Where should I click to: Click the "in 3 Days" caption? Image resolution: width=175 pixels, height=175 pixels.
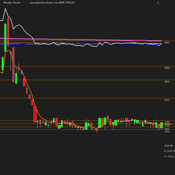(169, 156)
